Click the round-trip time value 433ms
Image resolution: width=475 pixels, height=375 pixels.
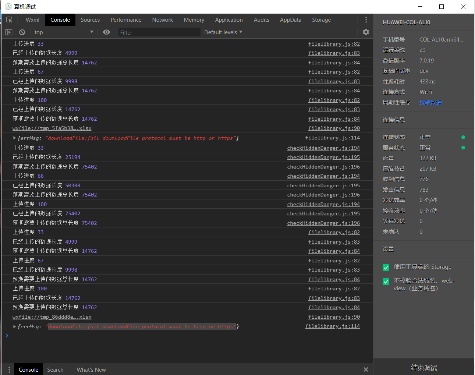[428, 81]
